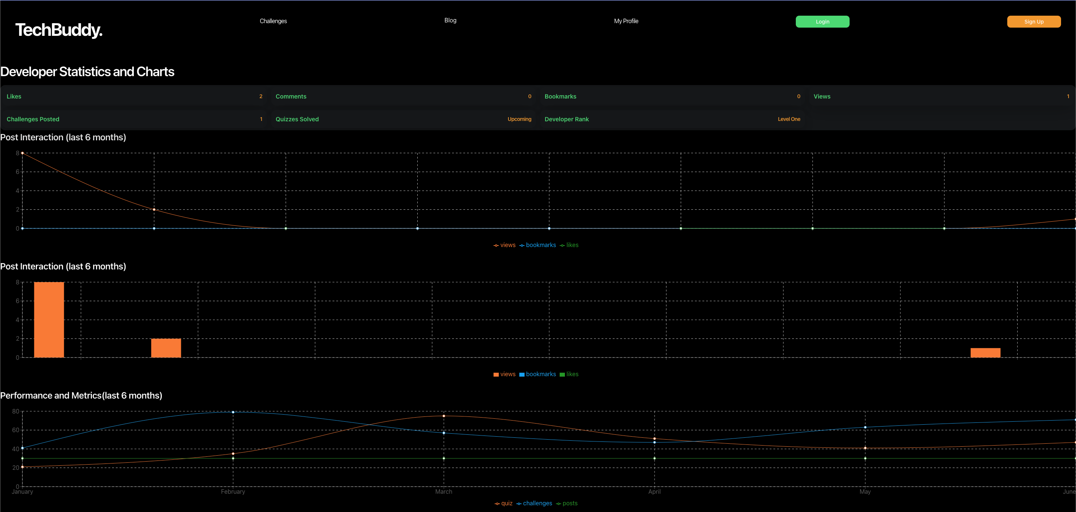Screen dimensions: 1076x512
Task: Click the Likes statistic card
Action: click(x=134, y=96)
